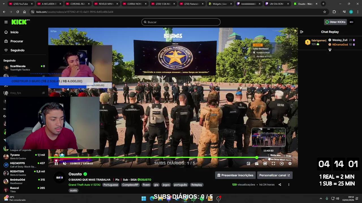Share the video via share icon

[x=280, y=185]
